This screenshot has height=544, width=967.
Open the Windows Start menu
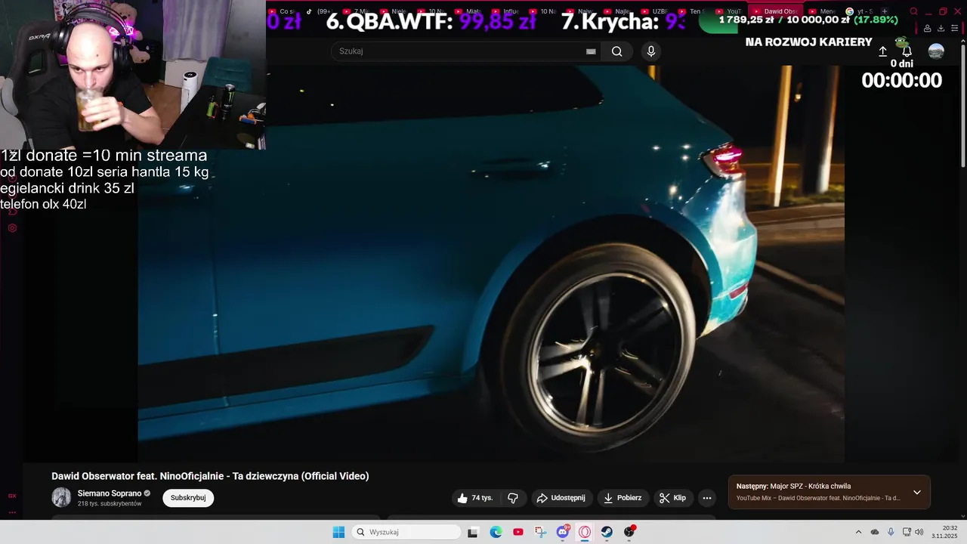tap(338, 532)
